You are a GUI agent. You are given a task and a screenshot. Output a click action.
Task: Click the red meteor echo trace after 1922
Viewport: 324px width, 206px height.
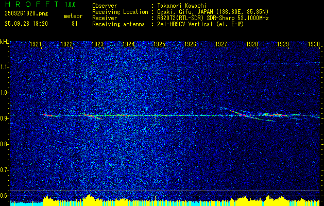(93, 116)
